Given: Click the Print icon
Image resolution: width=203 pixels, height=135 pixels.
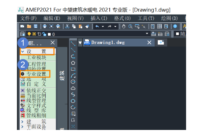Looking at the screenshot, I should (x=45, y=26).
